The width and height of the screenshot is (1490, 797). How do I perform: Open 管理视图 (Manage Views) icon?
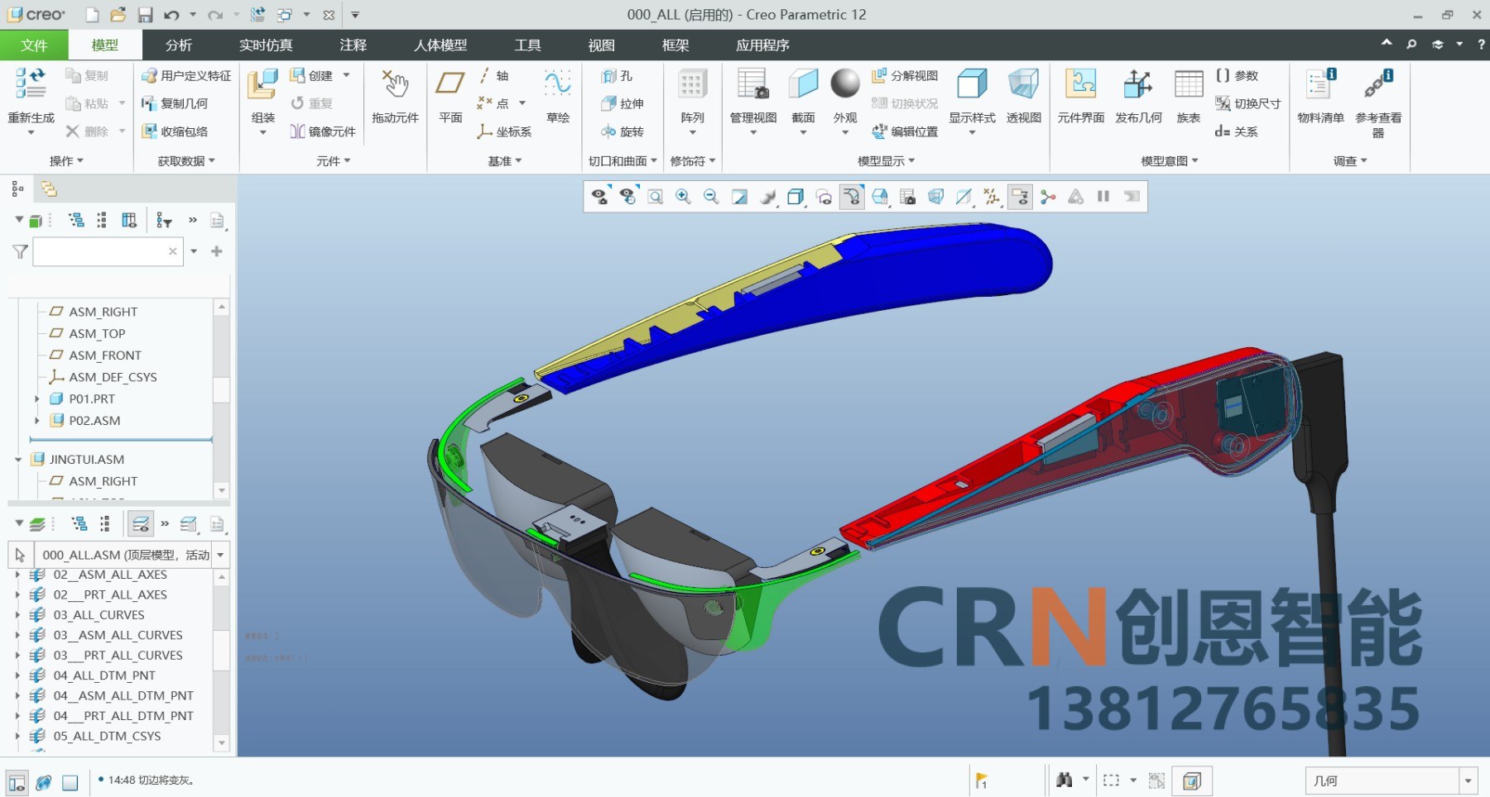(x=753, y=84)
